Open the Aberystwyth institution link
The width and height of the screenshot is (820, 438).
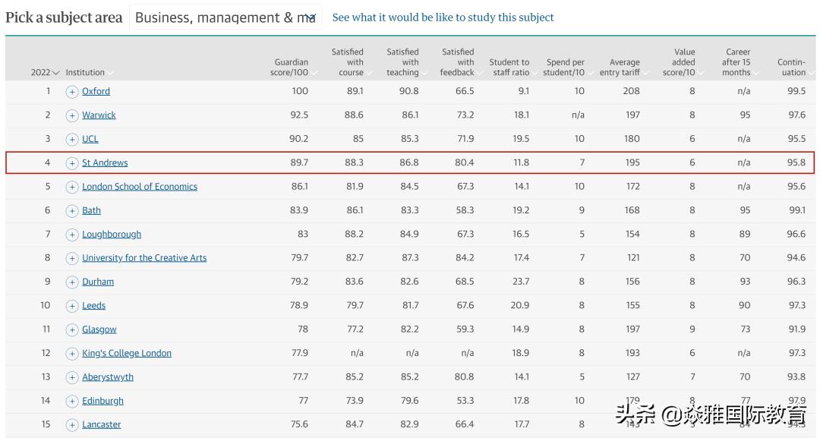coord(108,377)
